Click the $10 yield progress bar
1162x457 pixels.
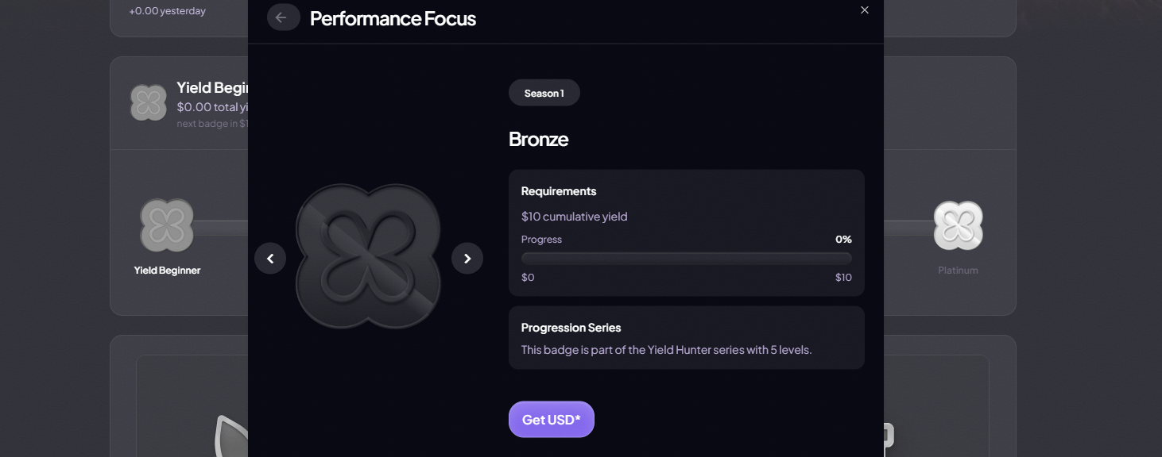686,258
